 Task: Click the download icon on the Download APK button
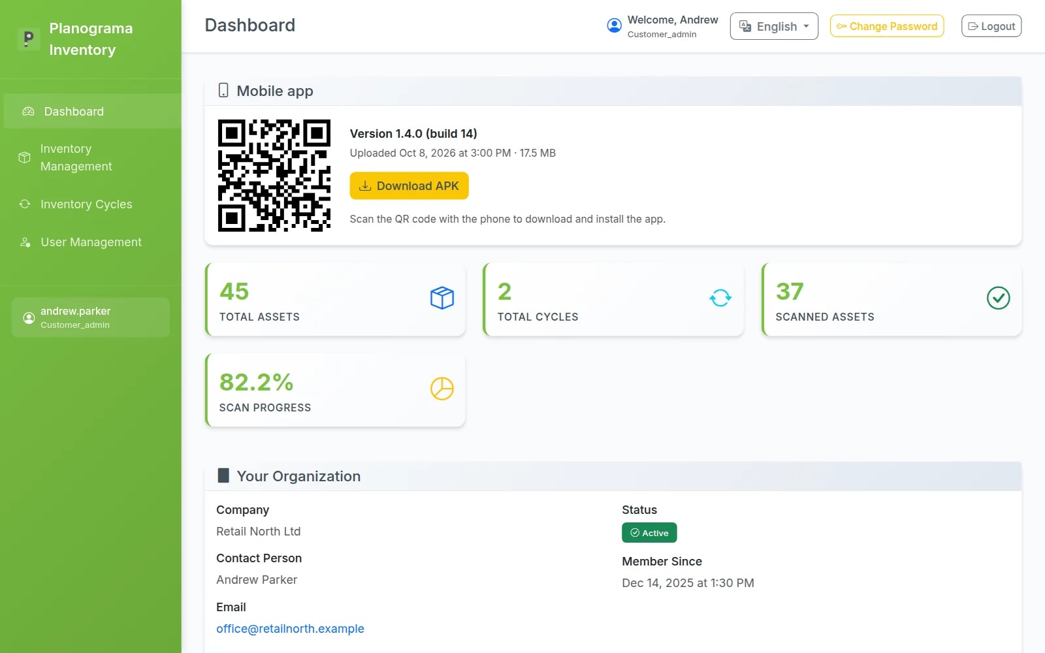coord(366,186)
